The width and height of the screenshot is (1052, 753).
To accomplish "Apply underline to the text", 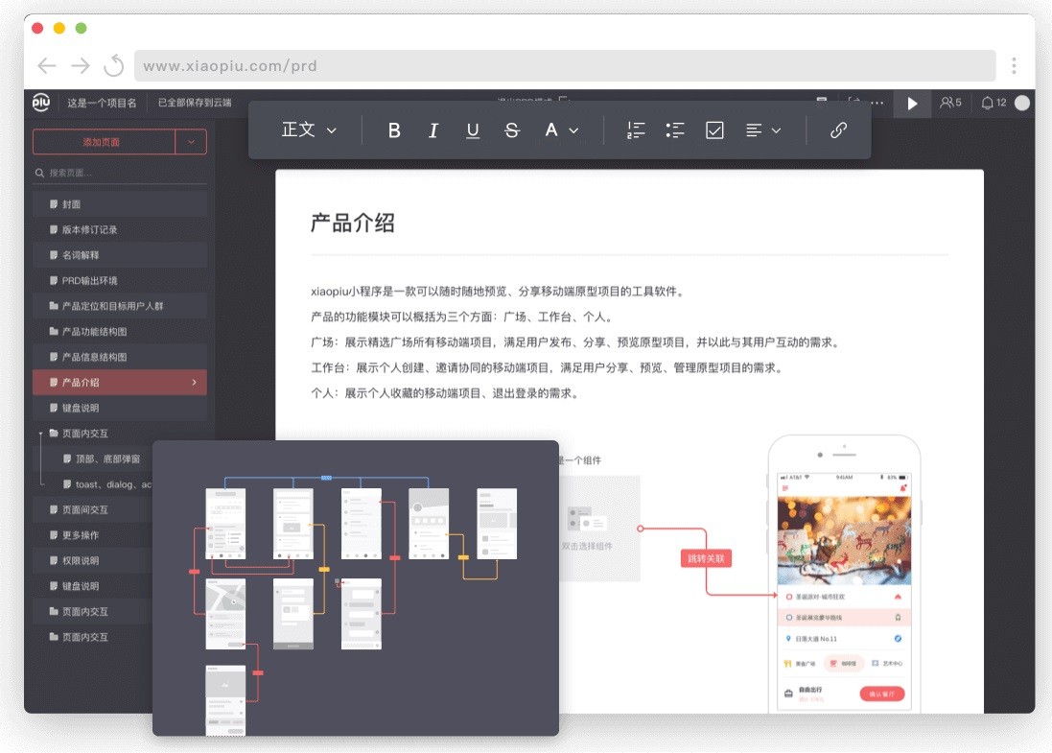I will coord(472,130).
